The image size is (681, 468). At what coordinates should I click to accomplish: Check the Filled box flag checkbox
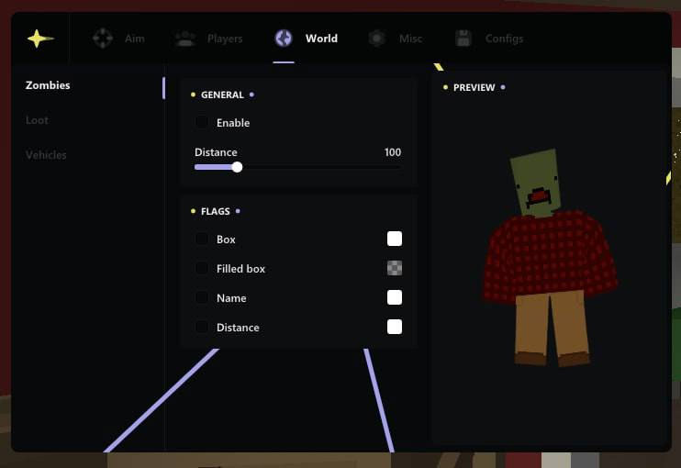202,268
